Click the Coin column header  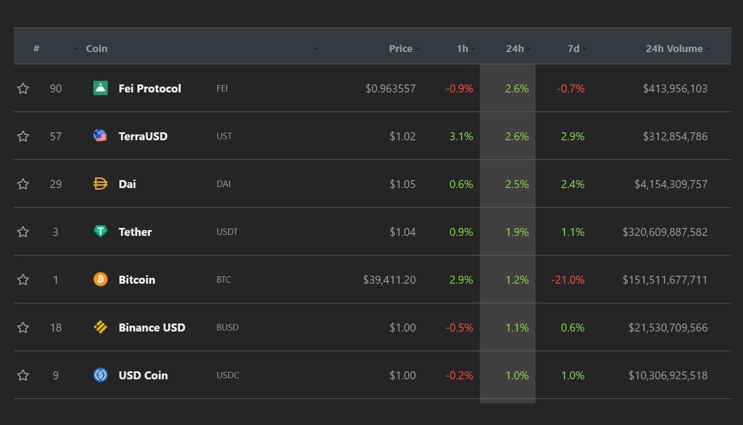96,48
